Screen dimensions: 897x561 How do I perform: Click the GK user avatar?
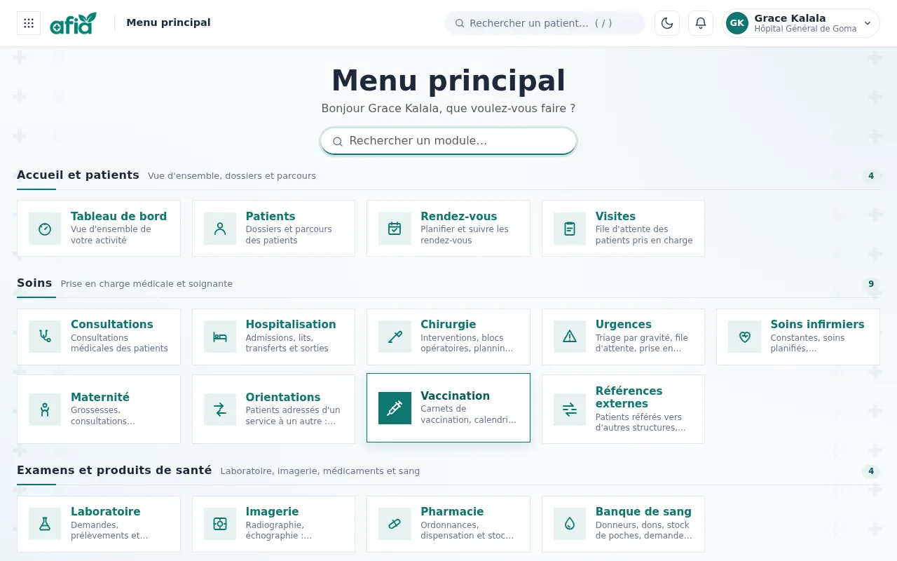coord(737,23)
